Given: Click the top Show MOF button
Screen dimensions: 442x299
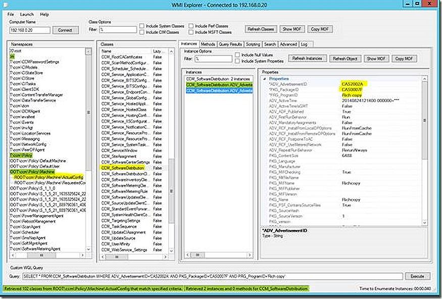Looking at the screenshot, I should point(292,29).
